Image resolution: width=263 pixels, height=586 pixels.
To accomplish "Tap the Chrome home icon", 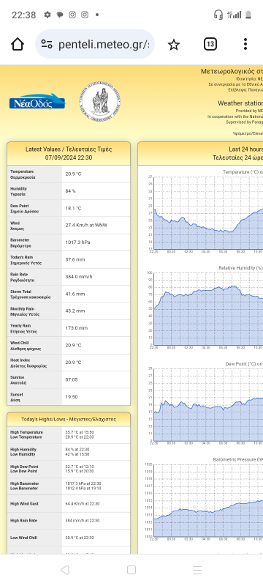I will click(x=18, y=45).
